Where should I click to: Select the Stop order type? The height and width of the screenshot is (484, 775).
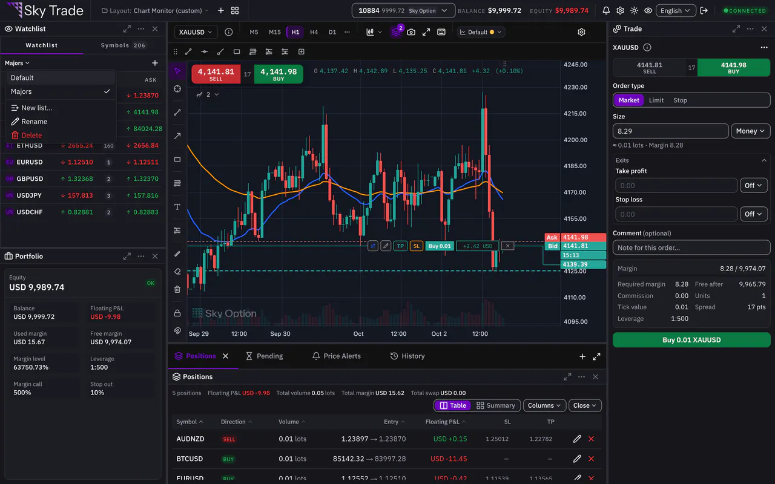tap(680, 100)
